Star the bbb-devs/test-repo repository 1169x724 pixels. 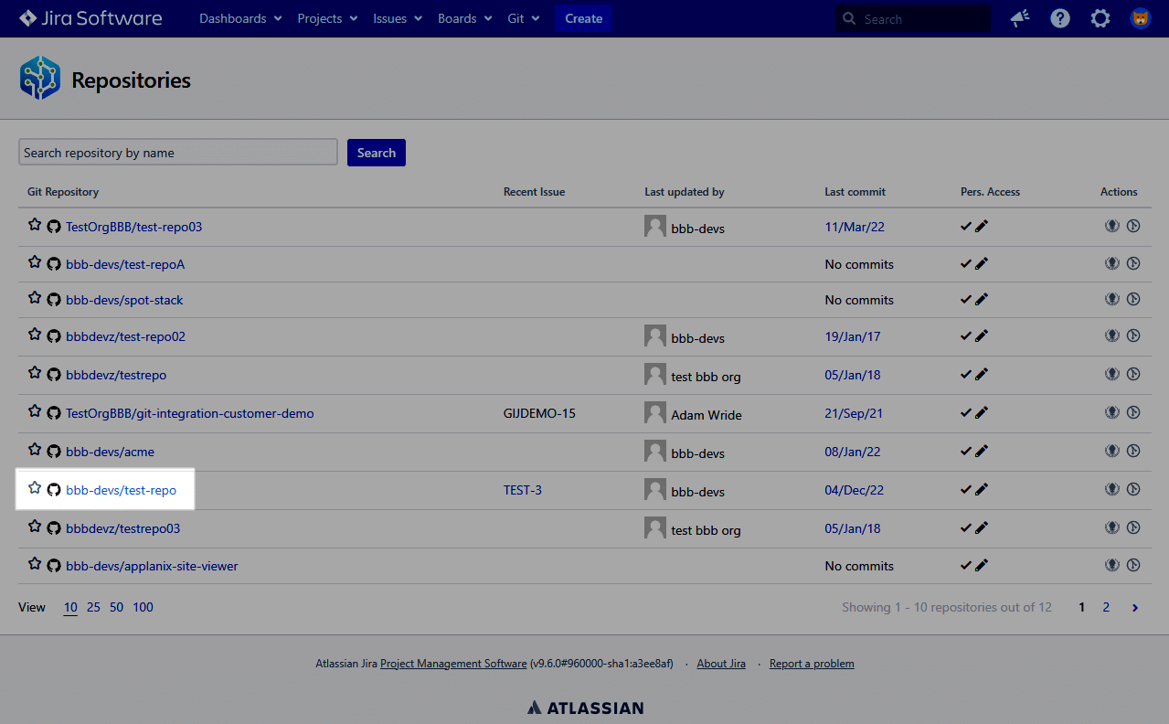coord(35,488)
